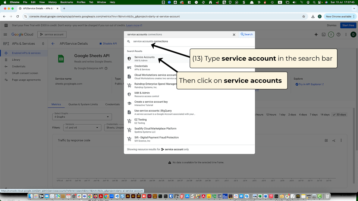This screenshot has width=358, height=201.
Task: Open Credentials APIs & Services result
Action: point(189,68)
